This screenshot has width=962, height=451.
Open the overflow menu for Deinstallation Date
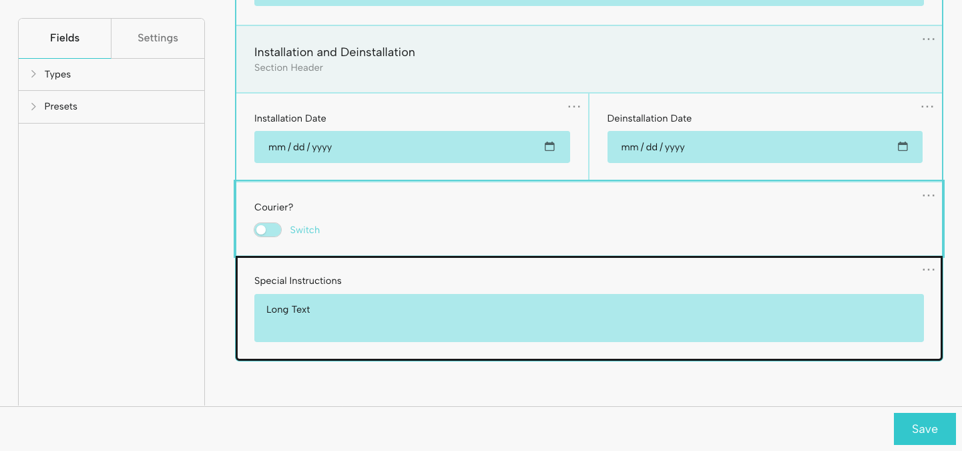click(927, 106)
